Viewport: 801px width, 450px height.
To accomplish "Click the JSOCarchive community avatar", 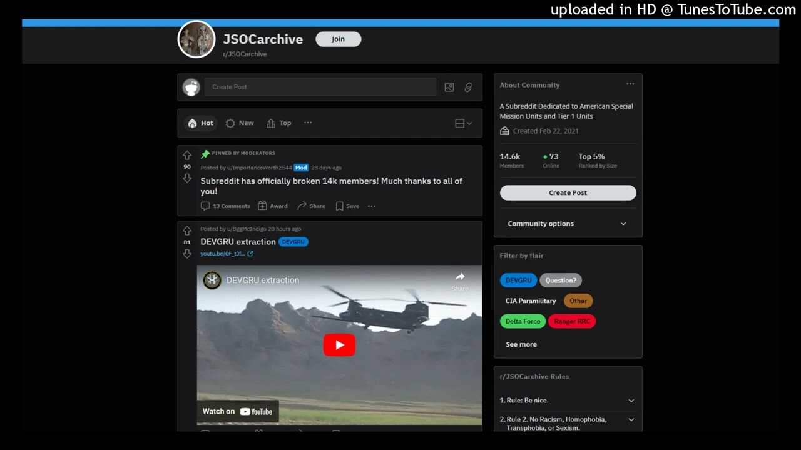I will click(x=196, y=39).
